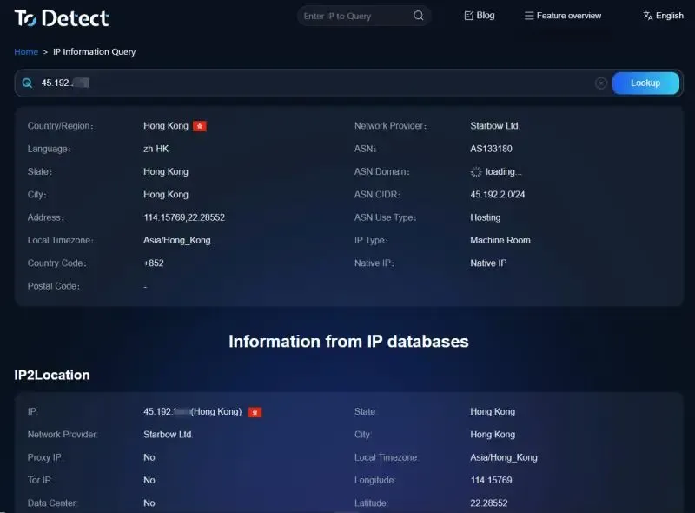The image size is (695, 513).
Task: Click the magnifier icon inside the IP query field
Action: click(28, 82)
